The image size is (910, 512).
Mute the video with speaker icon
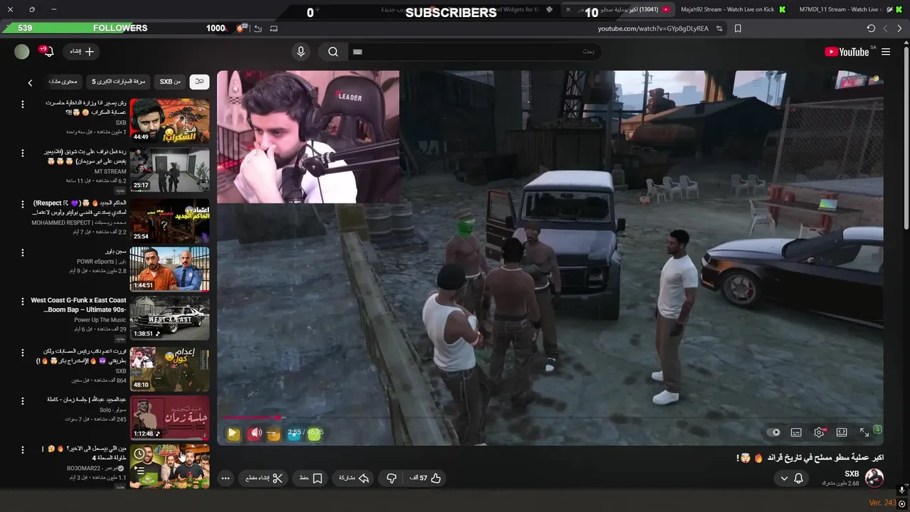[x=256, y=433]
